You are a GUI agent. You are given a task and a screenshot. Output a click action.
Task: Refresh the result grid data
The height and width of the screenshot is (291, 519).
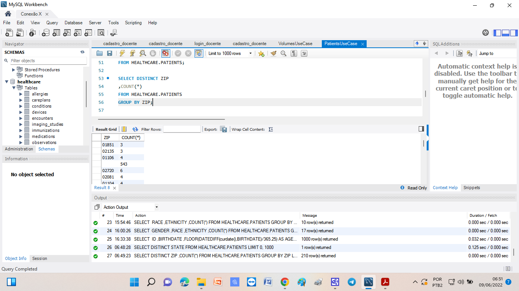click(x=135, y=129)
